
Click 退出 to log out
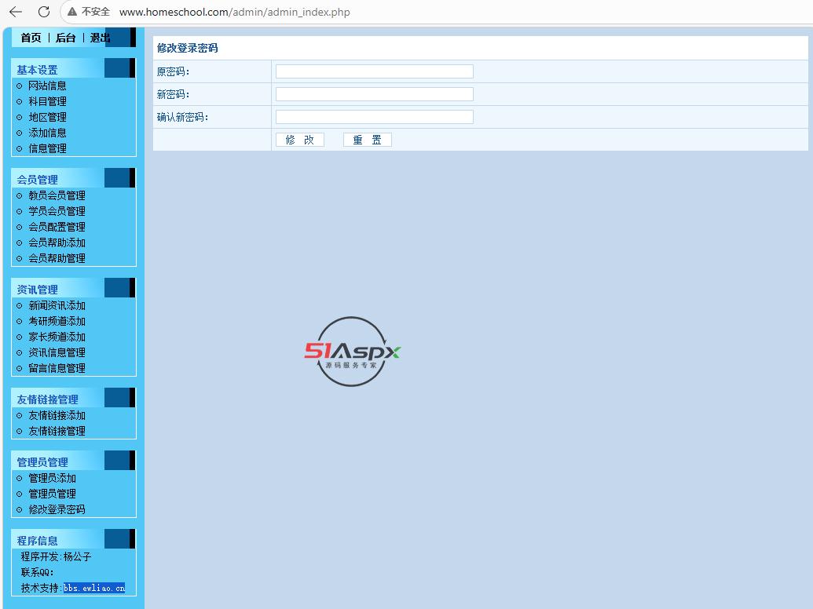click(x=100, y=38)
